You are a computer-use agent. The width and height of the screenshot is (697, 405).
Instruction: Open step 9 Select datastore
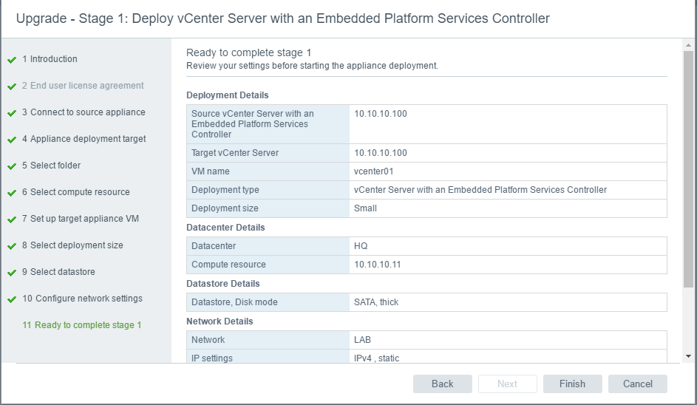click(58, 272)
